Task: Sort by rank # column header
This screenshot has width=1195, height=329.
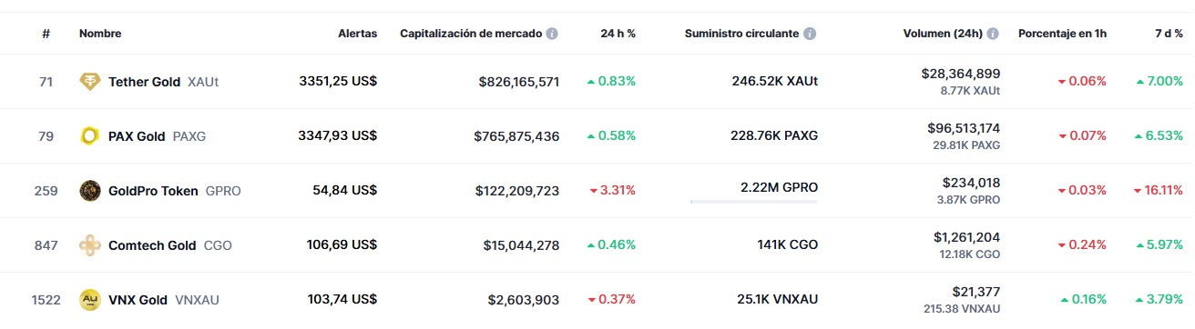Action: coord(46,34)
